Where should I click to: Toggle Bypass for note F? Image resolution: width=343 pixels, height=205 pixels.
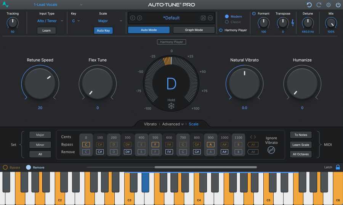pos(155,145)
